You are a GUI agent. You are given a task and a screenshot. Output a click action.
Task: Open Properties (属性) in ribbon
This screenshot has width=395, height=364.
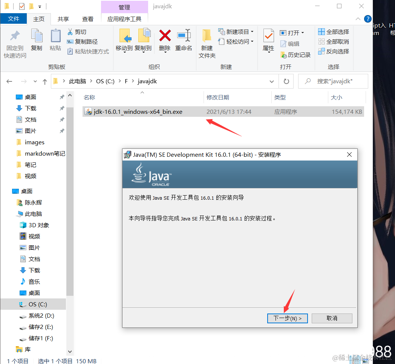(x=268, y=40)
